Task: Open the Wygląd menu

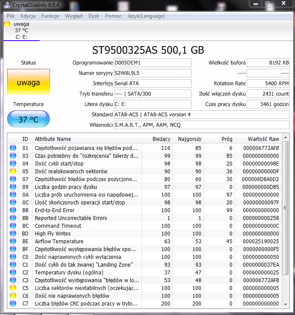Action: (74, 16)
